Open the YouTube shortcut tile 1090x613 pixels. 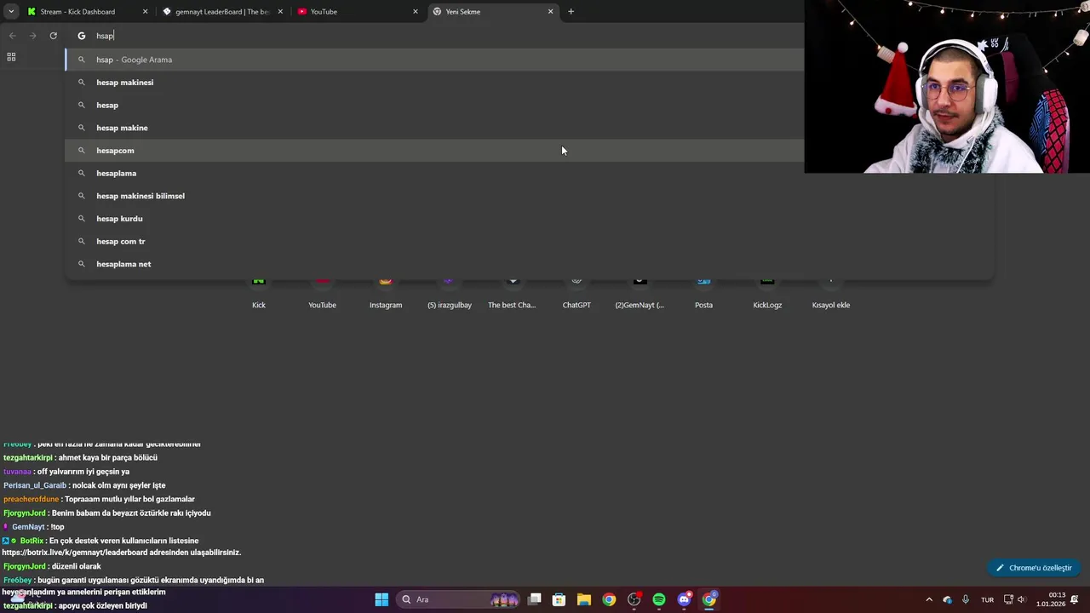(322, 293)
